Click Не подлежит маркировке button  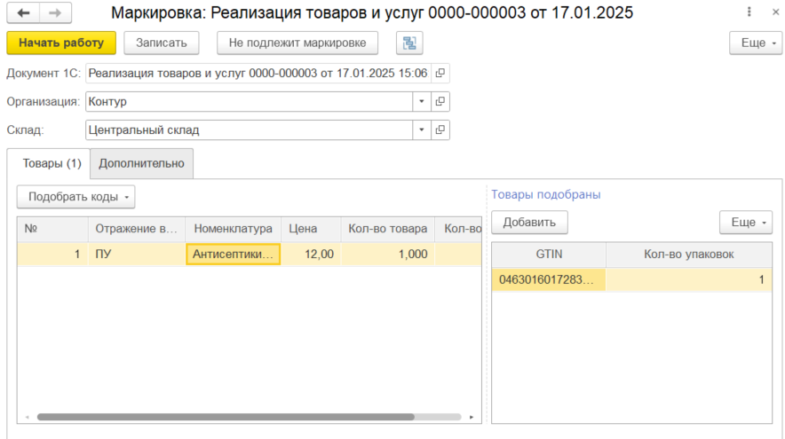[297, 43]
